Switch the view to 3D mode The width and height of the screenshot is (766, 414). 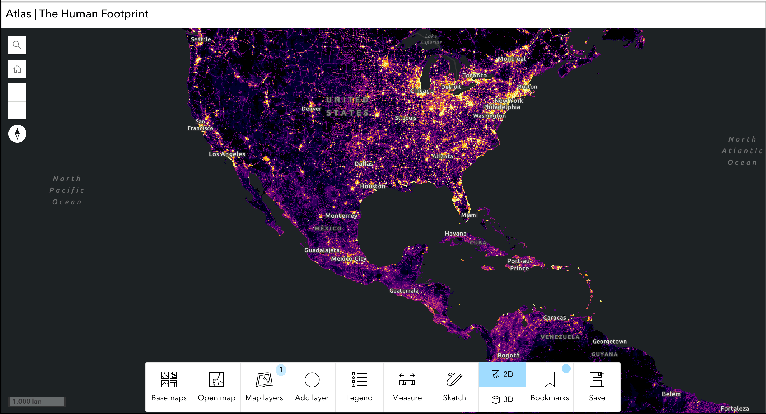tap(502, 399)
